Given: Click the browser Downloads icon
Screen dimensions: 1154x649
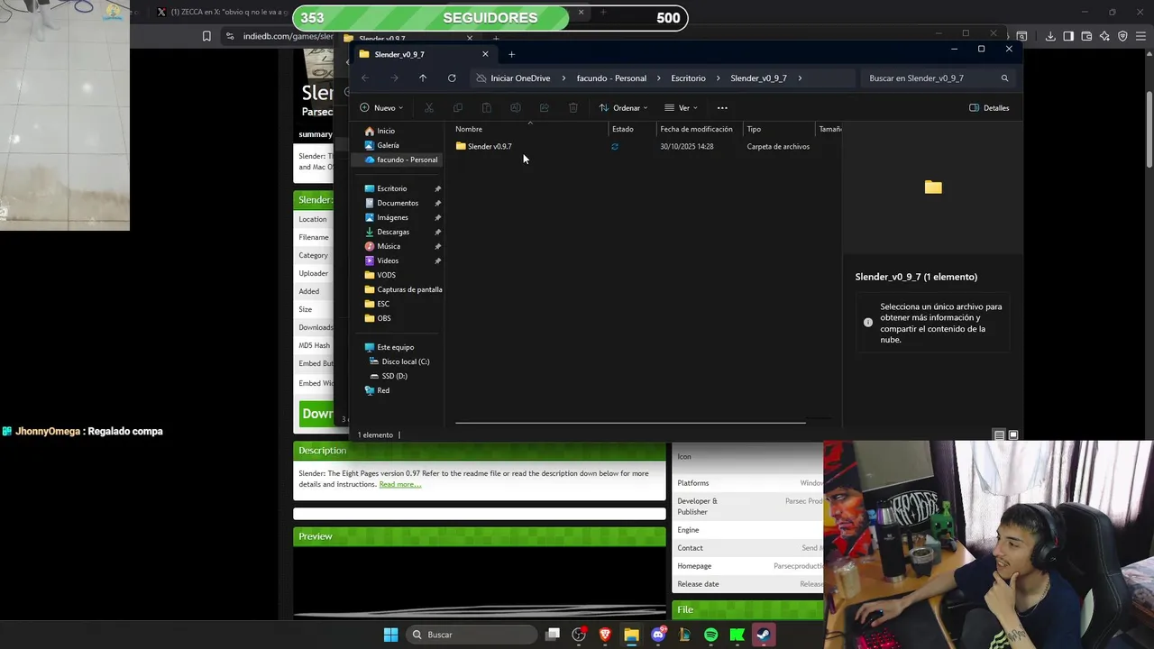Looking at the screenshot, I should tap(1050, 36).
